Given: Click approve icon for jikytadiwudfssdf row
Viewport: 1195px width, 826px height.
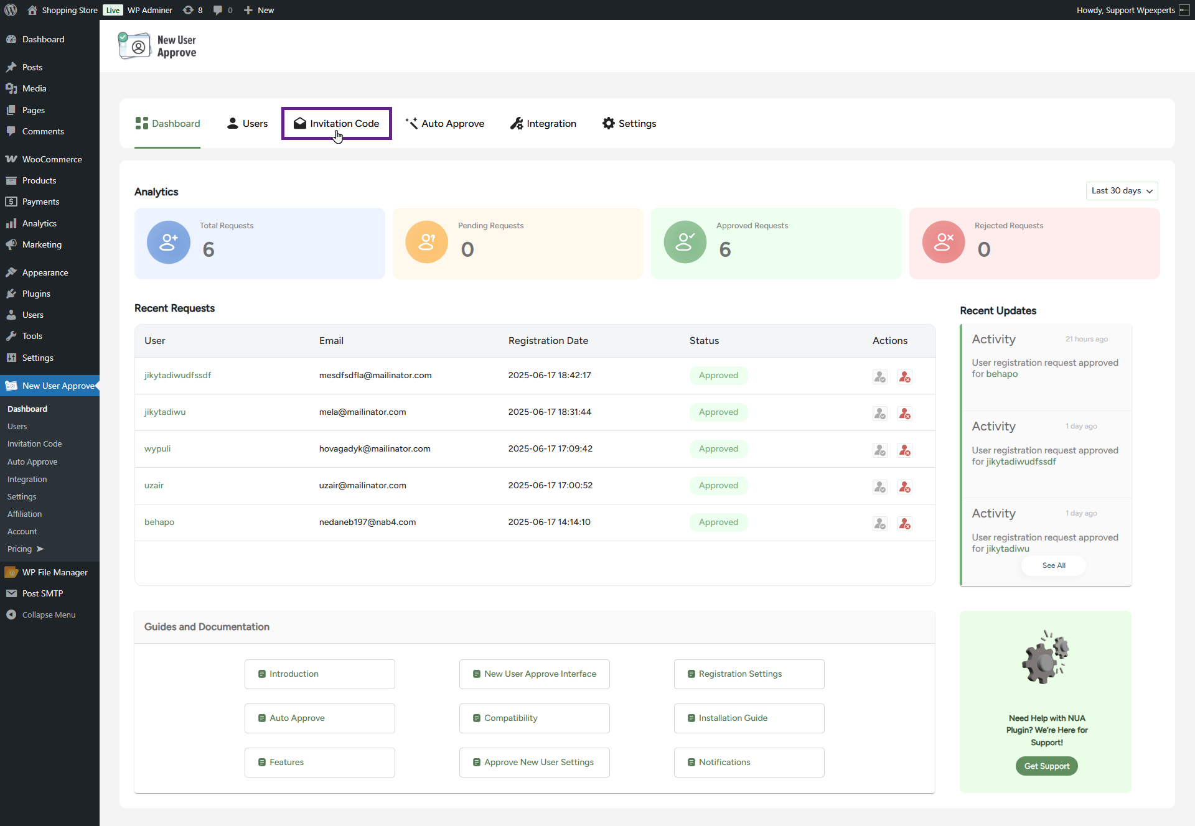Looking at the screenshot, I should (879, 376).
